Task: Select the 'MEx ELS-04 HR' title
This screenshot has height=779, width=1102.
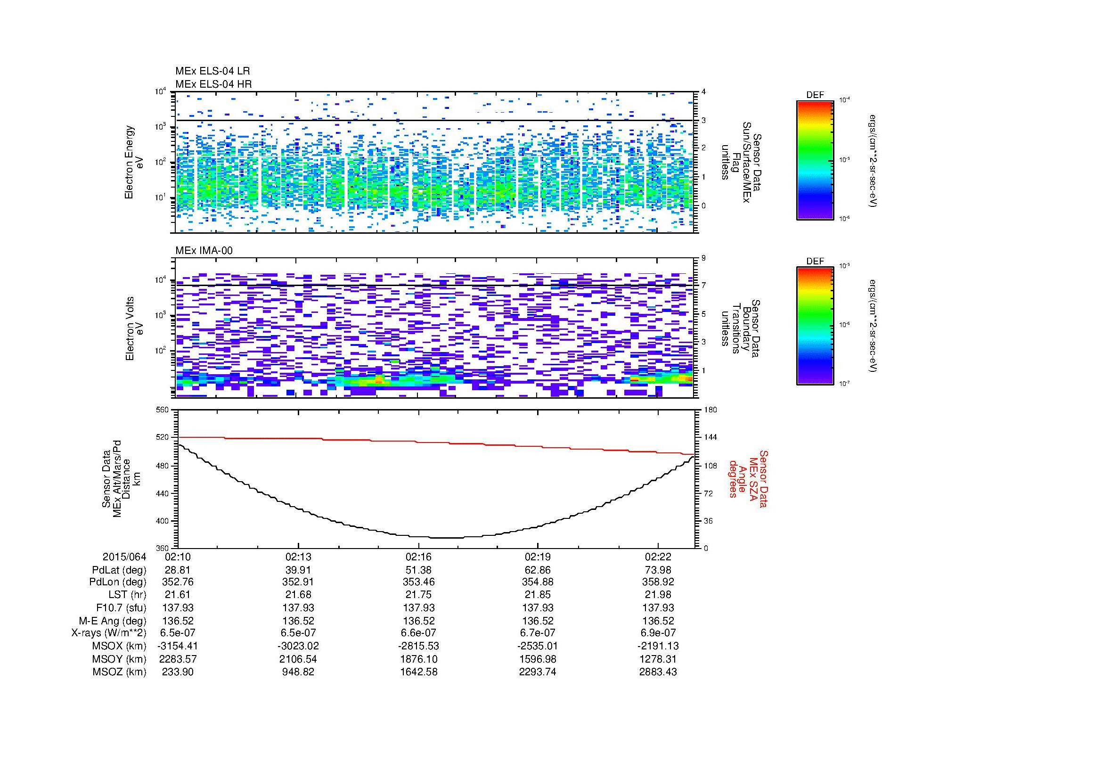Action: click(x=213, y=84)
